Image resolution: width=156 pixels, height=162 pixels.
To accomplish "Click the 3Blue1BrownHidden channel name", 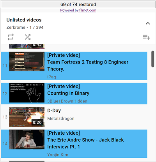I will coord(67,101).
